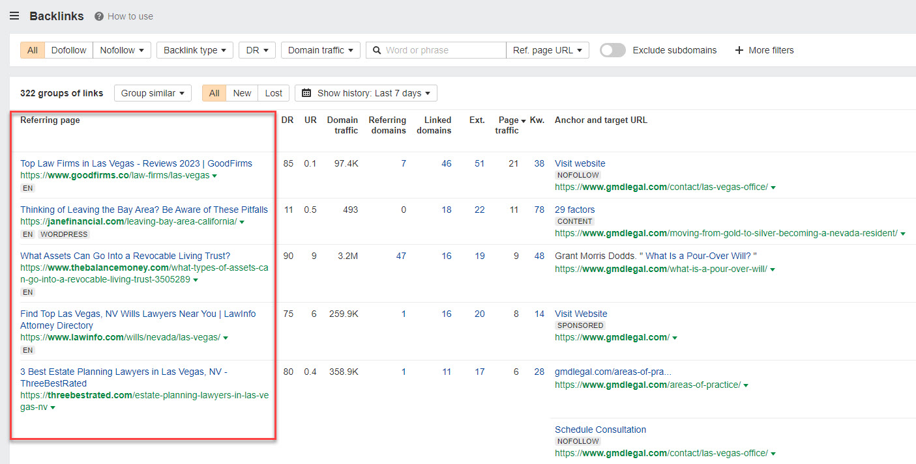Click keywords value 48
The image size is (916, 464).
tap(539, 256)
